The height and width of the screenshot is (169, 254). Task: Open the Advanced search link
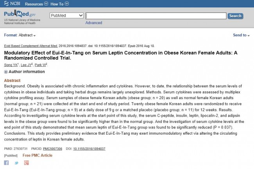click(x=94, y=23)
